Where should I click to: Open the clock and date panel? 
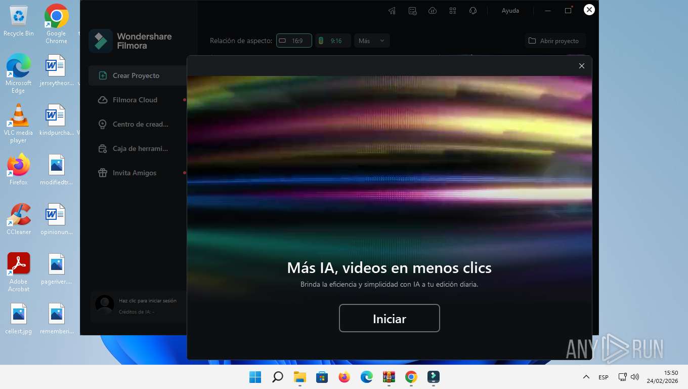tap(663, 377)
